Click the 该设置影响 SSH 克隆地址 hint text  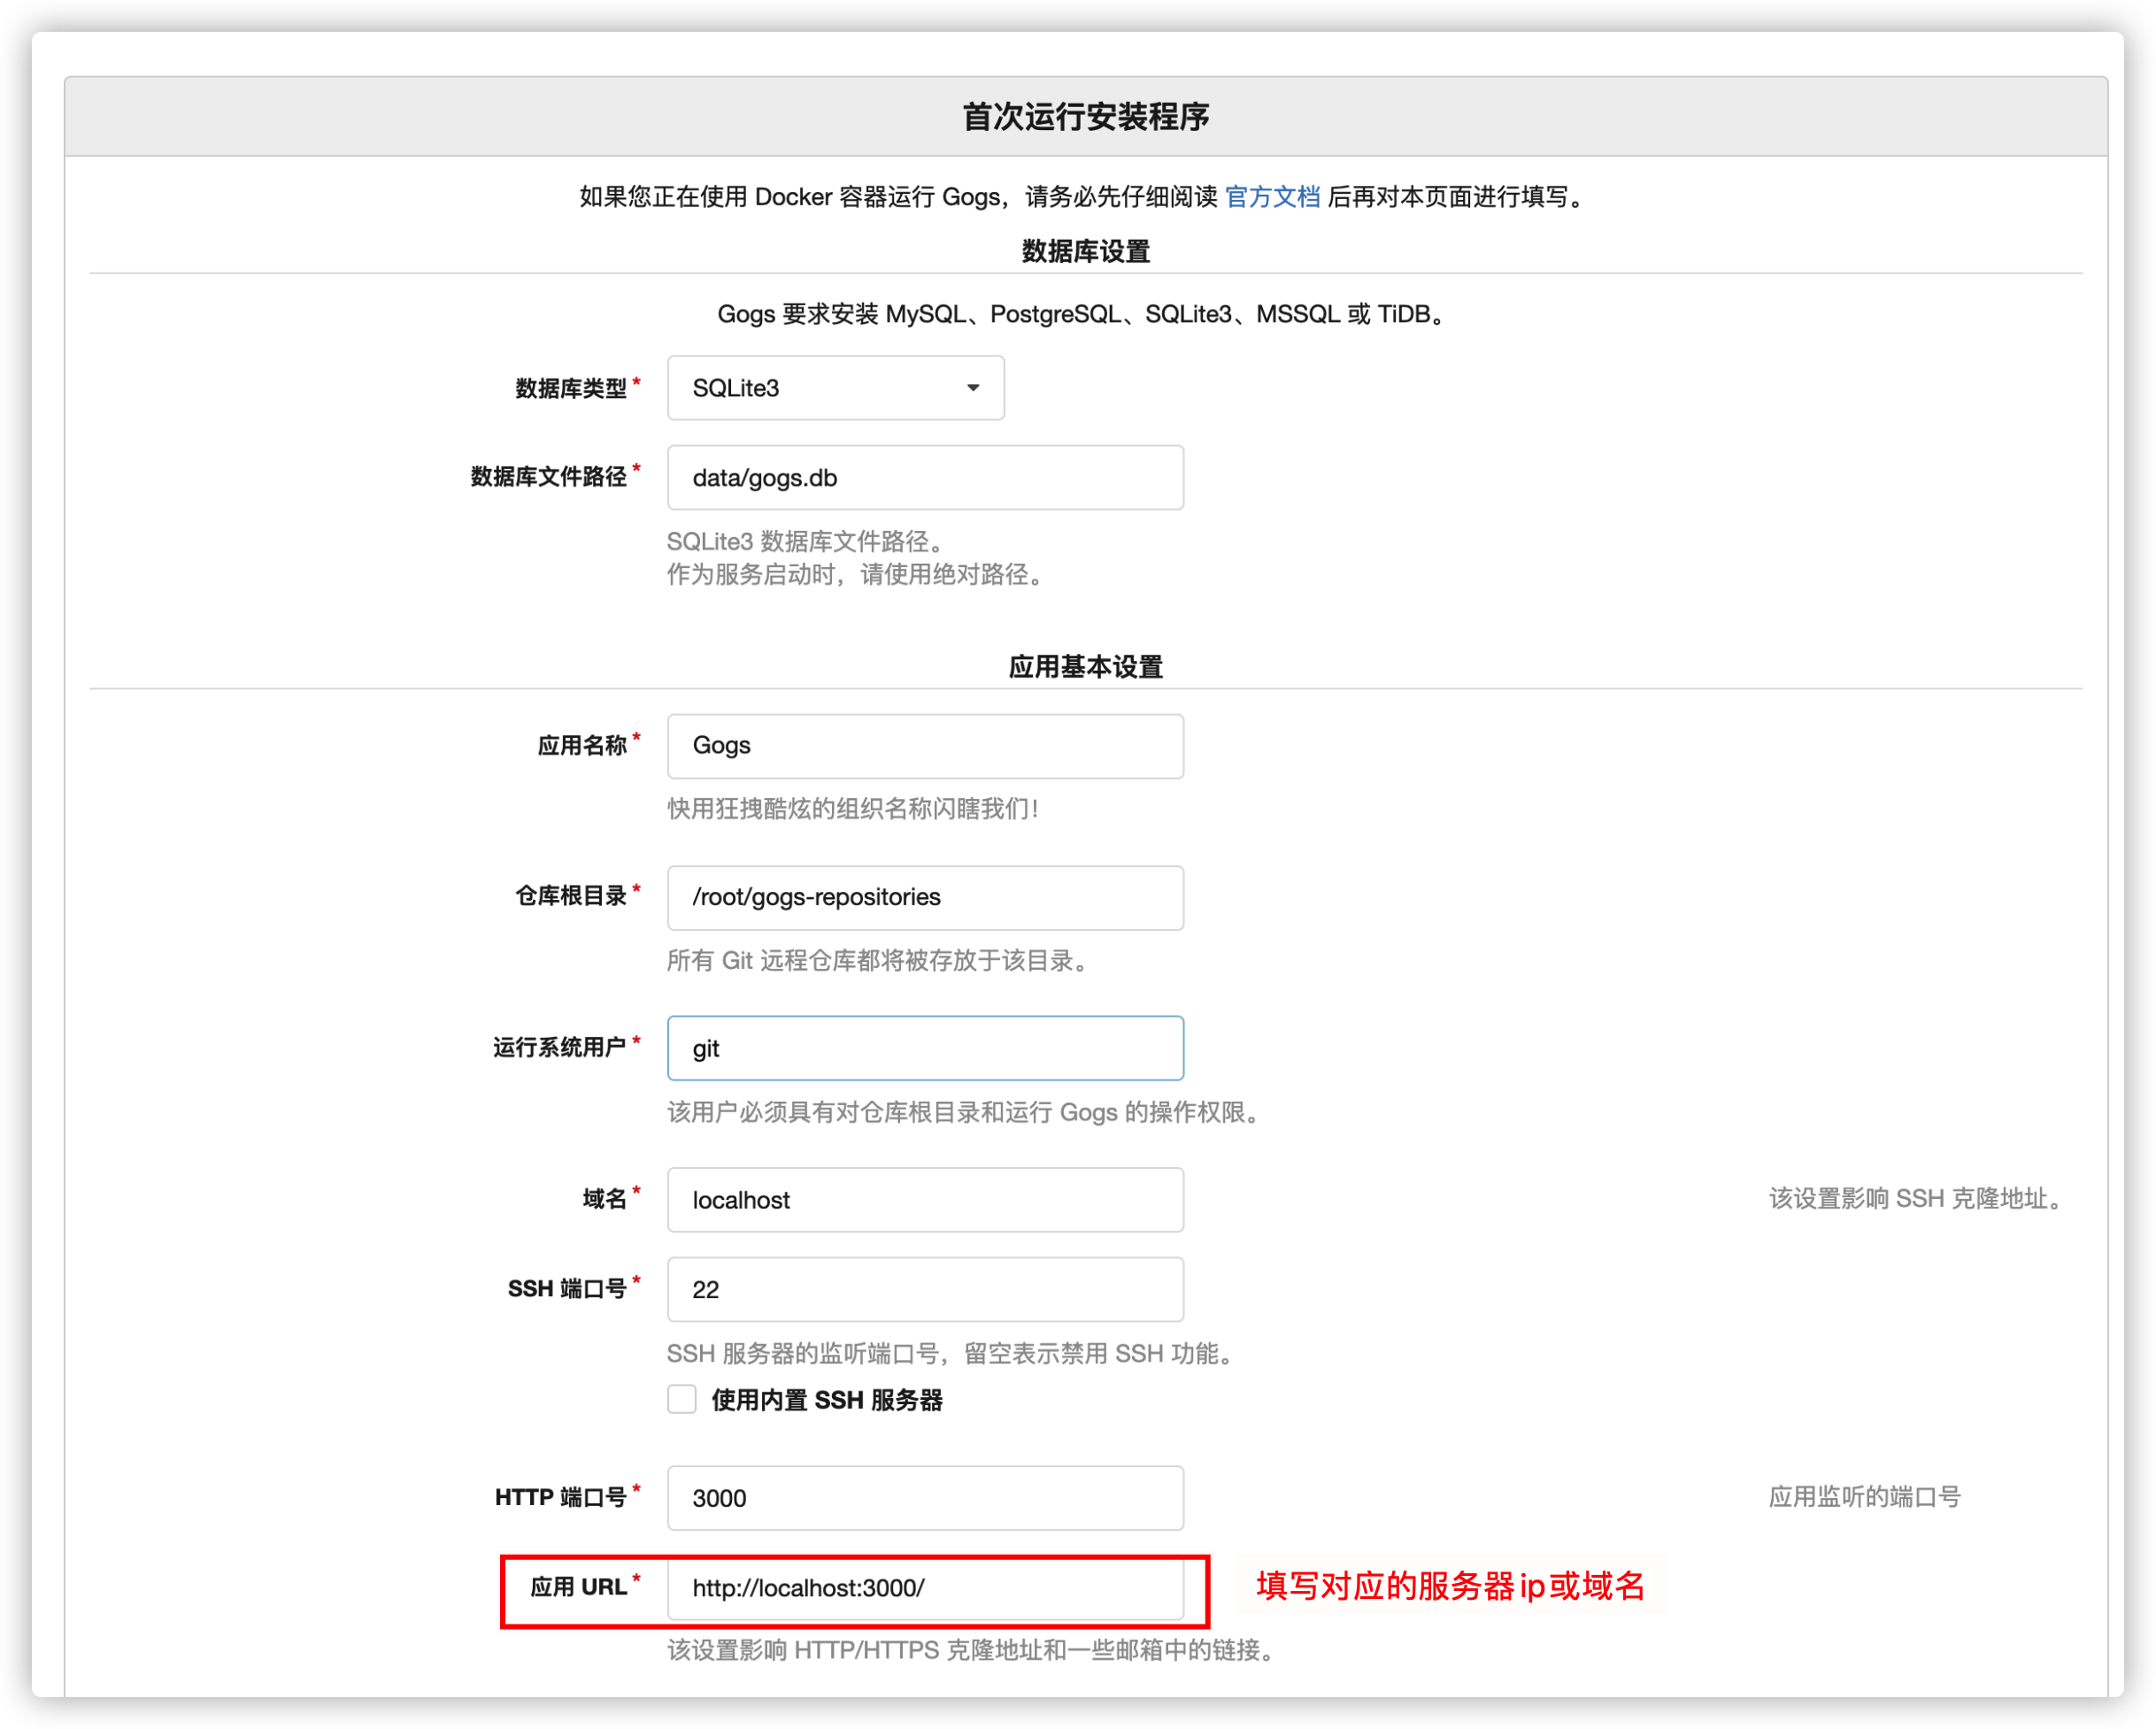[1915, 1198]
